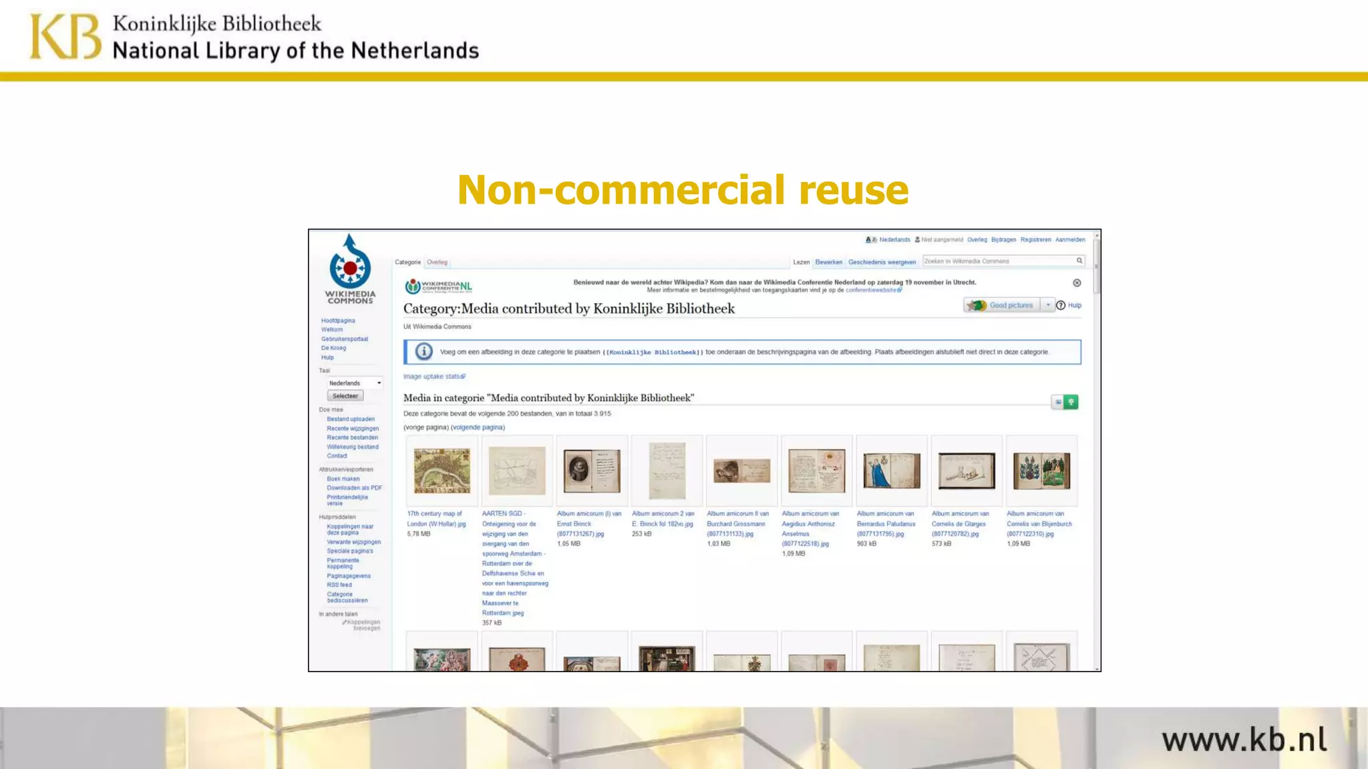Screen dimensions: 1368x769
Task: Click the help question mark icon
Action: coord(1061,305)
